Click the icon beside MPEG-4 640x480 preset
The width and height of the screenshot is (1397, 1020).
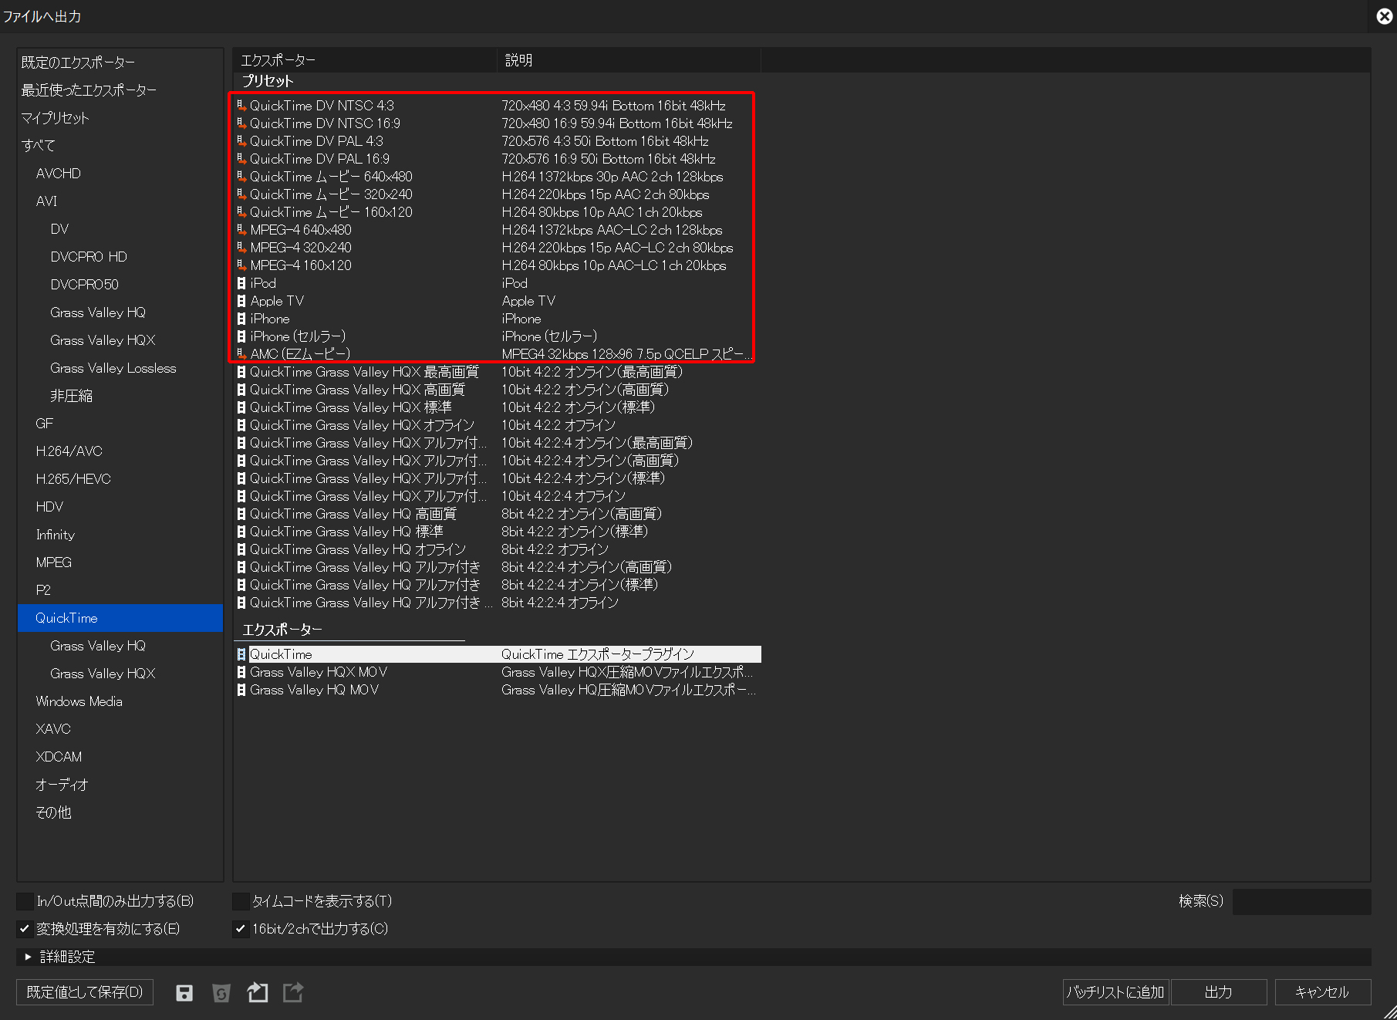point(241,230)
